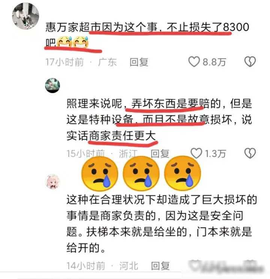This screenshot has width=270, height=279.
Task: Tap the 1.3万 like count
Action: click(x=215, y=154)
